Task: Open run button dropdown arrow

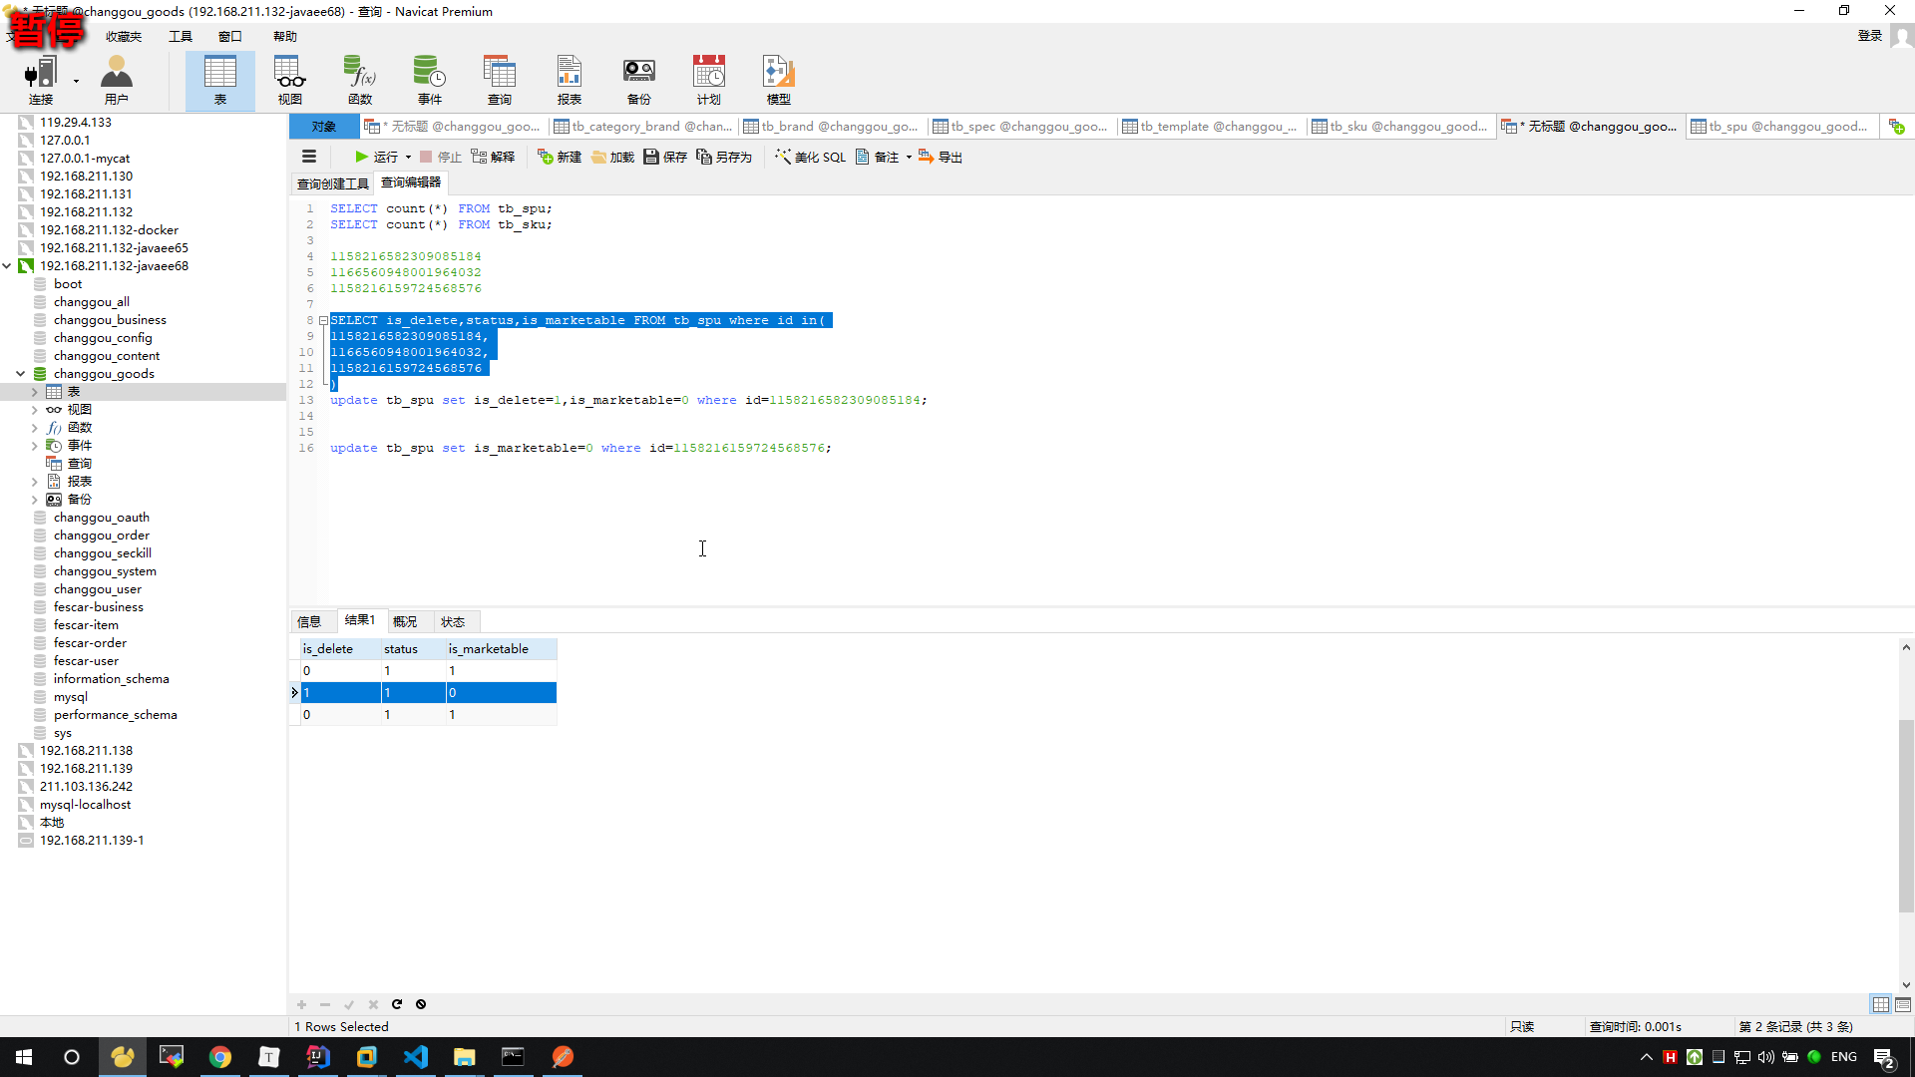Action: 408,157
